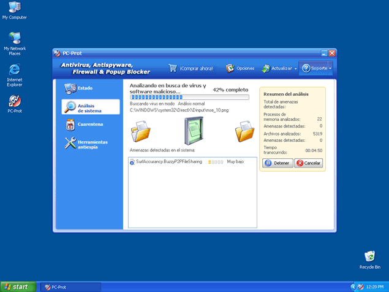Click the Soporte label
The height and width of the screenshot is (292, 389).
pos(319,68)
